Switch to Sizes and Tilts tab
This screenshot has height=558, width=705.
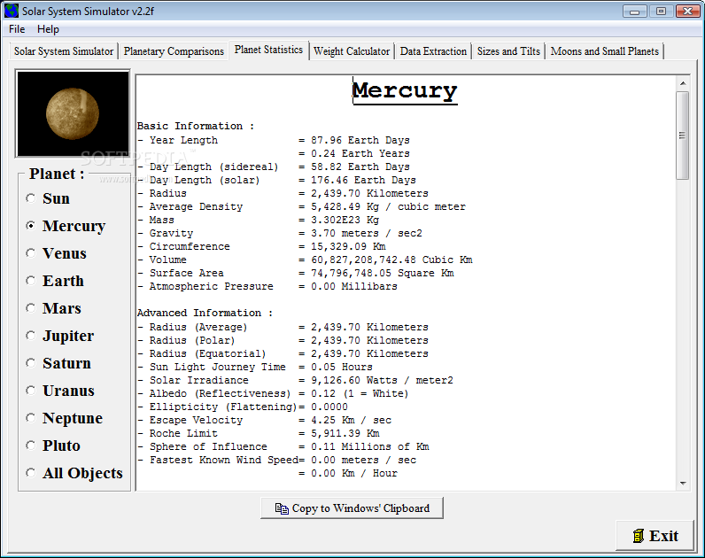[508, 51]
